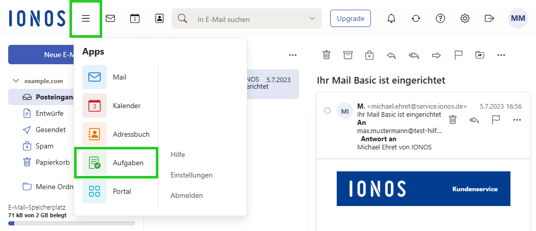The height and width of the screenshot is (231, 536).
Task: Select the radio circle beside sender avatar
Action: coord(328,111)
